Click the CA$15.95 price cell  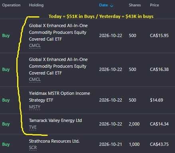click(x=159, y=35)
